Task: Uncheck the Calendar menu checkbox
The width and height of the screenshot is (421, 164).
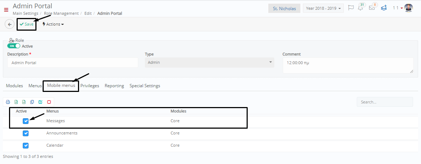Action: click(x=26, y=146)
